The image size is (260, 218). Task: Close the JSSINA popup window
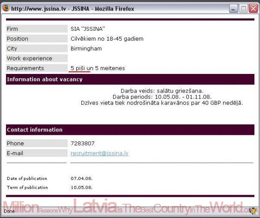pyautogui.click(x=252, y=8)
